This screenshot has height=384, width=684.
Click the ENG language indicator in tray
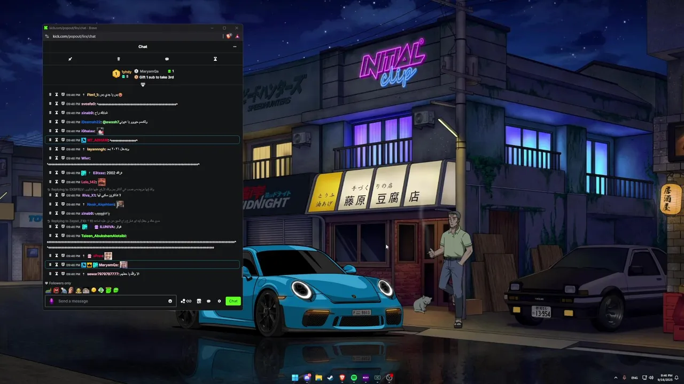[634, 378]
